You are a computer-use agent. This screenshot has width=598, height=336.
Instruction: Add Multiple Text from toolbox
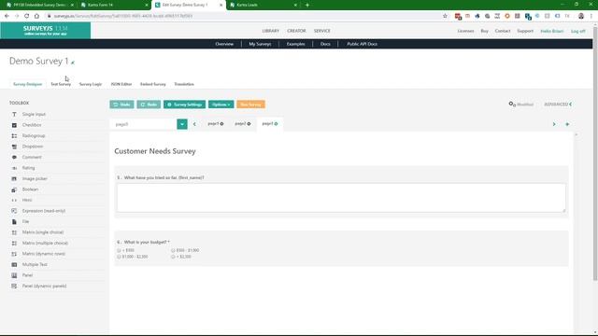35,264
